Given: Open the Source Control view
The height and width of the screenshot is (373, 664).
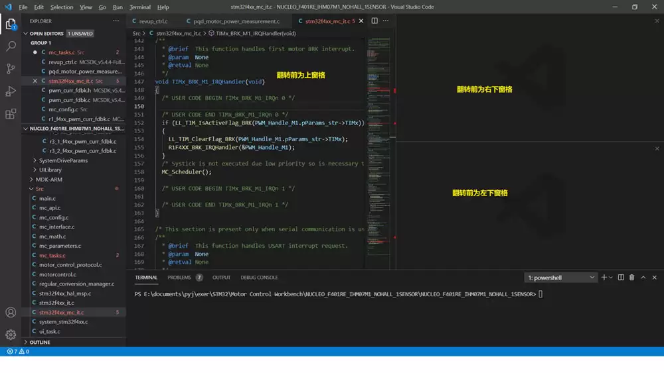Looking at the screenshot, I should pos(11,69).
